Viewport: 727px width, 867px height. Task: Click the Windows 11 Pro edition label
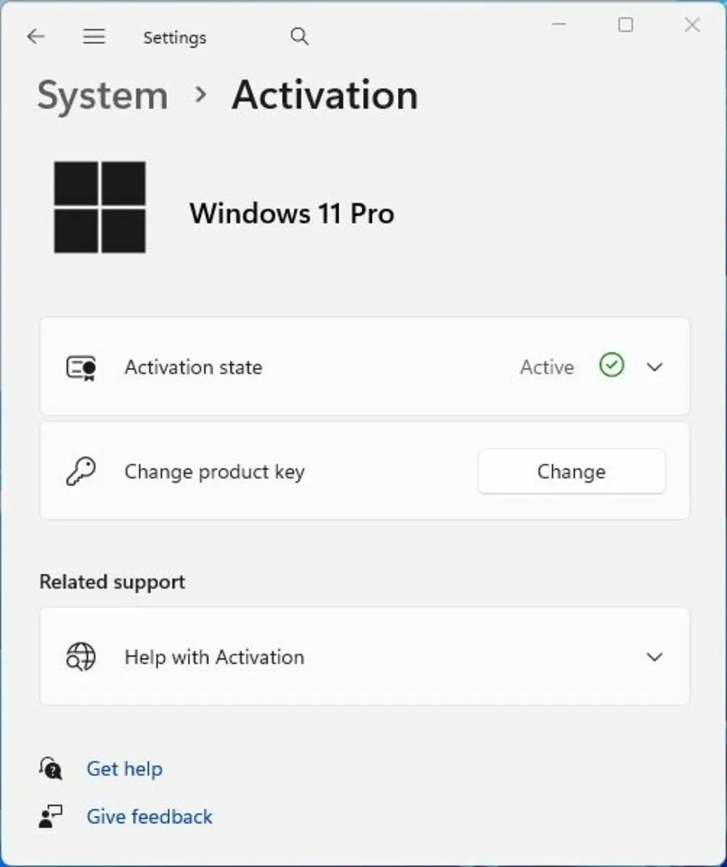(292, 214)
